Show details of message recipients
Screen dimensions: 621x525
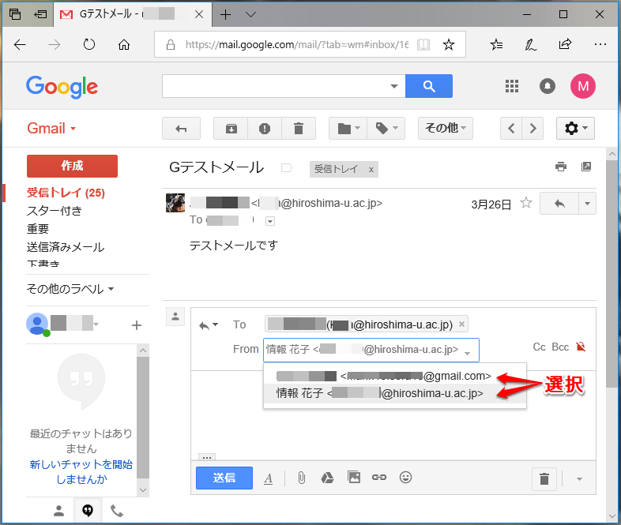tap(270, 221)
